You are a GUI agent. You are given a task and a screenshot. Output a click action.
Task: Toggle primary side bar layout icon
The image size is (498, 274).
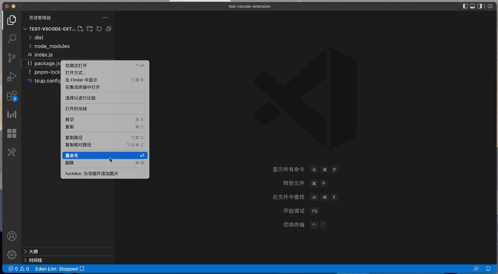click(465, 6)
